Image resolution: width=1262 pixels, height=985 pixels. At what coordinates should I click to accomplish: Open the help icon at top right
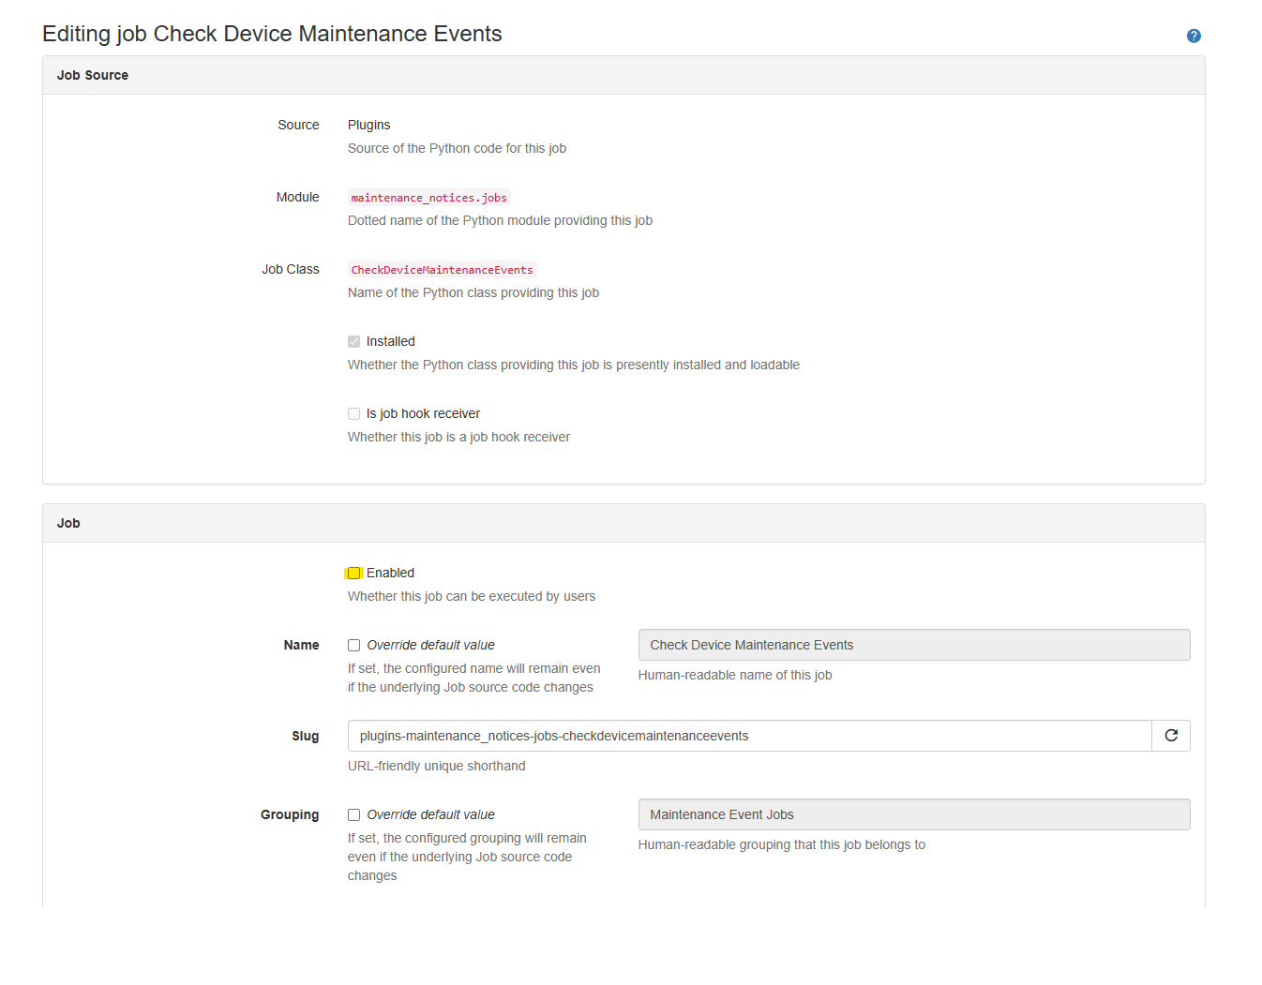click(1194, 36)
